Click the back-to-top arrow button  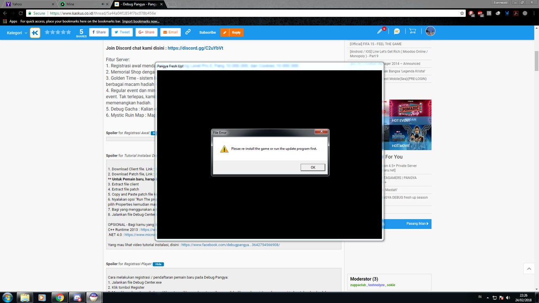(529, 268)
